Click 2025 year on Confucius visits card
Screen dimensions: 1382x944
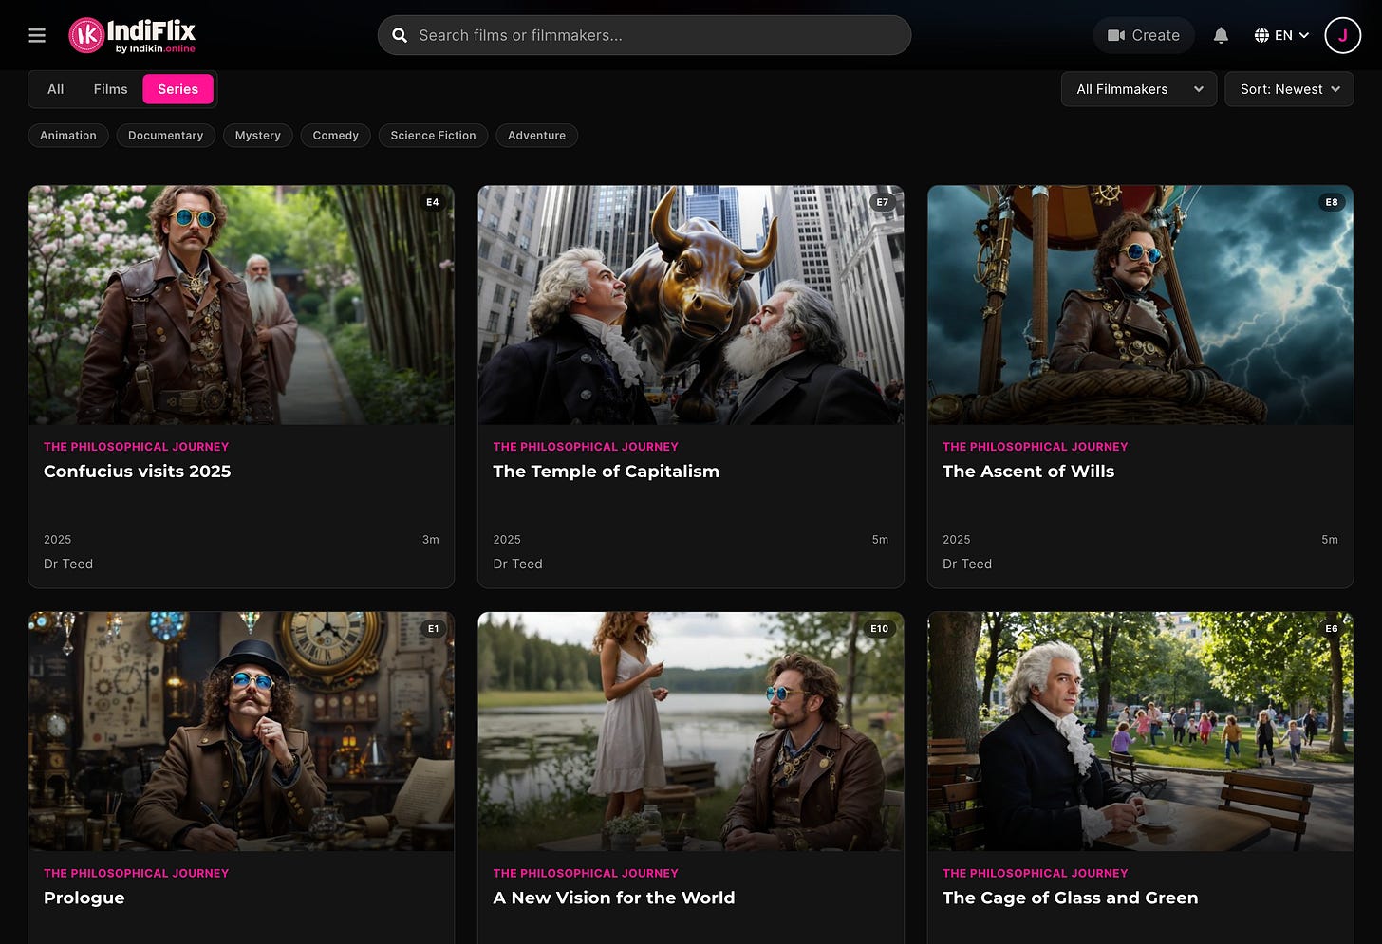point(57,539)
